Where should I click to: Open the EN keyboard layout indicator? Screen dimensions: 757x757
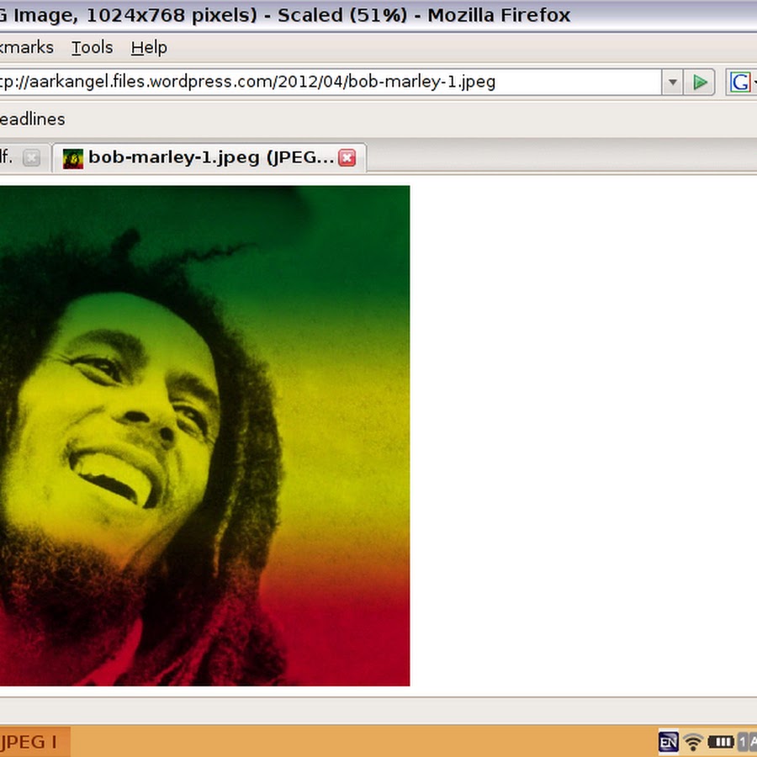tap(668, 742)
